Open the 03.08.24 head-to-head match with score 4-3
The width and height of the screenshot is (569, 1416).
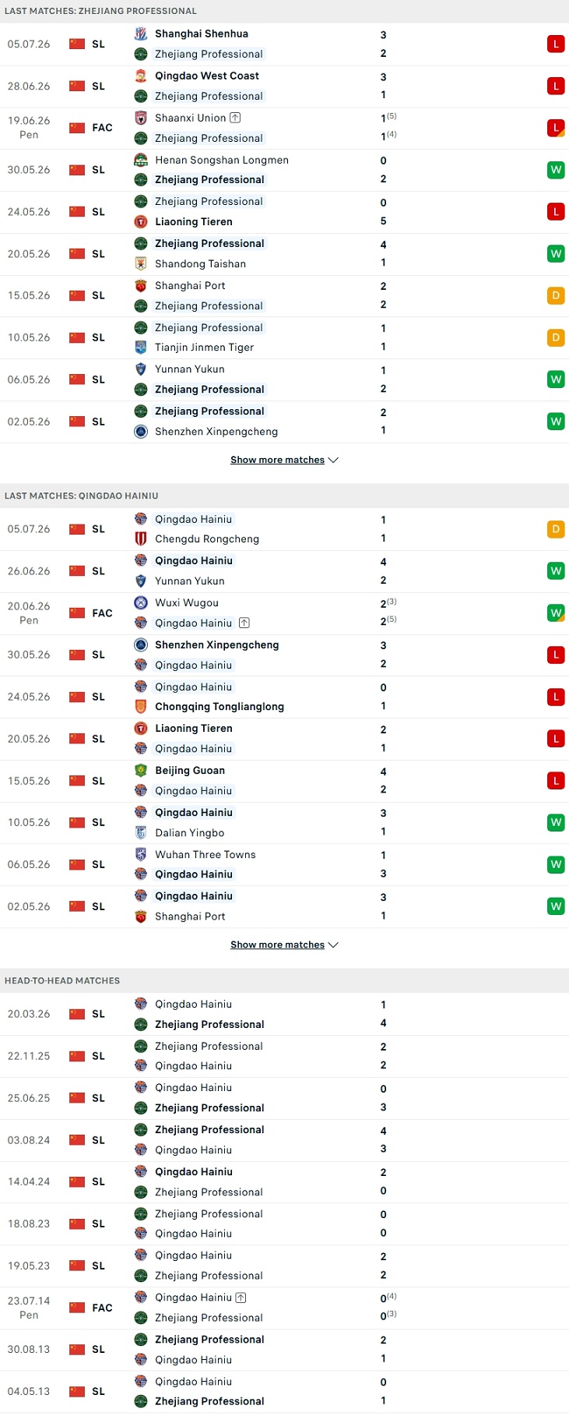point(284,1139)
